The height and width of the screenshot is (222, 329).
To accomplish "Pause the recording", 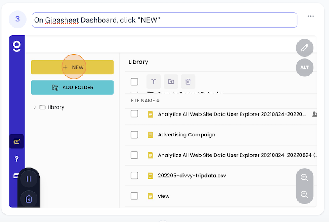I will click(29, 179).
